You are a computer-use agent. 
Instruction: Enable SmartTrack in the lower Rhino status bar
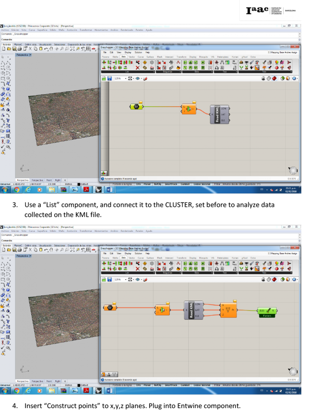pyautogui.click(x=171, y=385)
